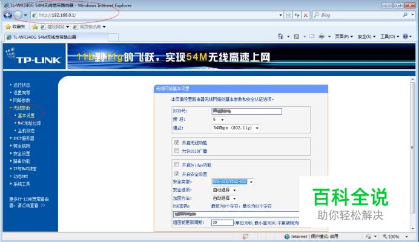Open the Home icon dropdown arrow
Image resolution: width=419 pixels, height=242 pixels.
click(x=288, y=36)
